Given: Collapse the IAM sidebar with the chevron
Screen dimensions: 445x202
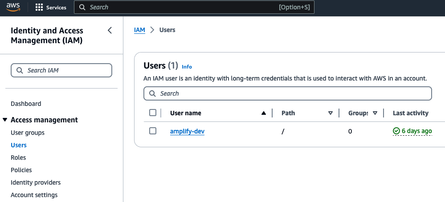Looking at the screenshot, I should click(110, 30).
